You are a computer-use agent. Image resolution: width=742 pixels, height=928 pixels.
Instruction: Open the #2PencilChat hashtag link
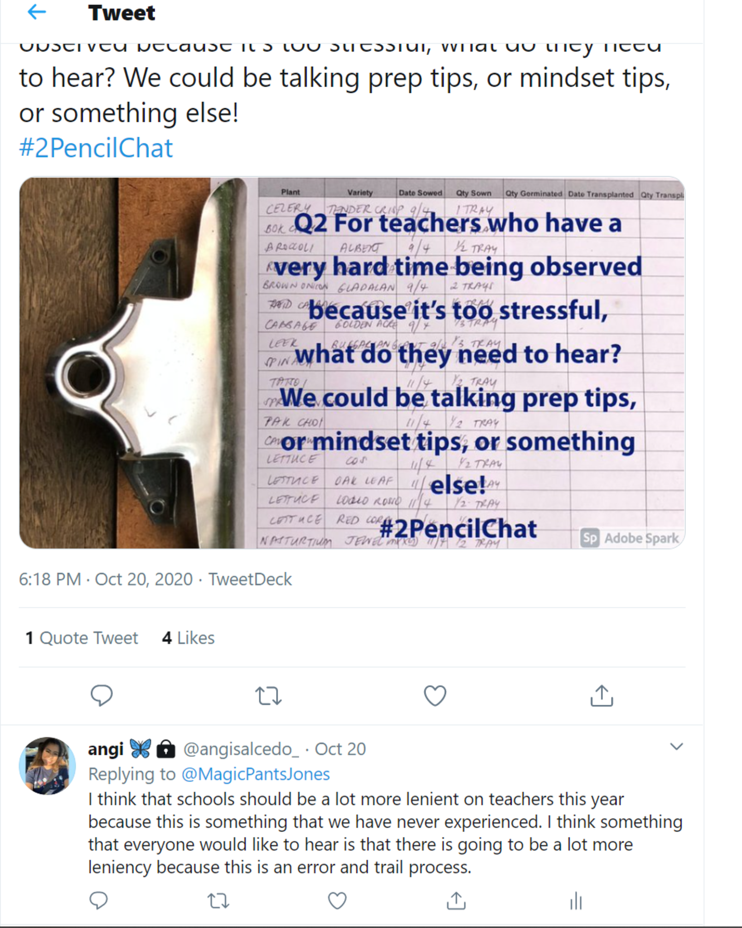click(x=96, y=148)
